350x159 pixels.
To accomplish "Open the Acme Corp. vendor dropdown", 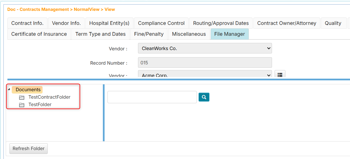I will click(205, 74).
